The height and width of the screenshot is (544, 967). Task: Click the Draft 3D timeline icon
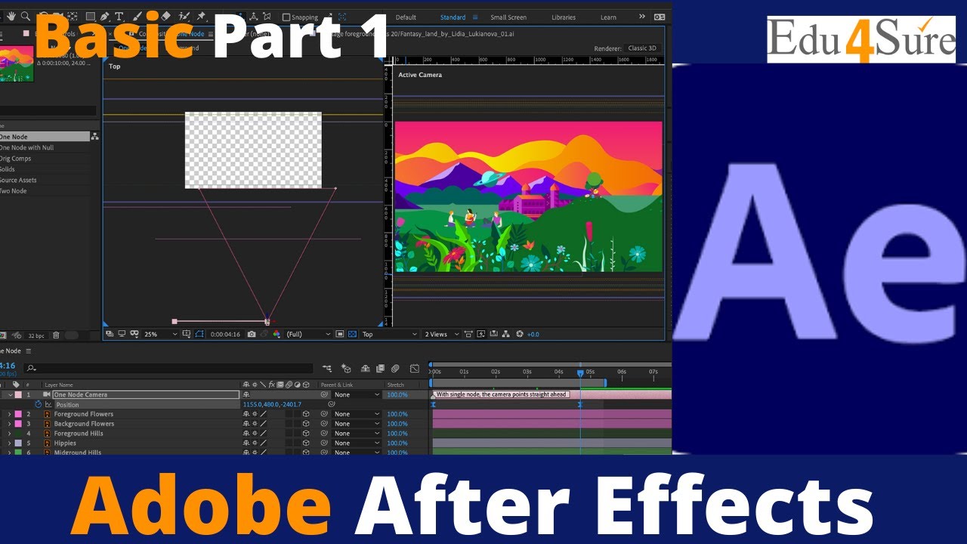point(346,369)
